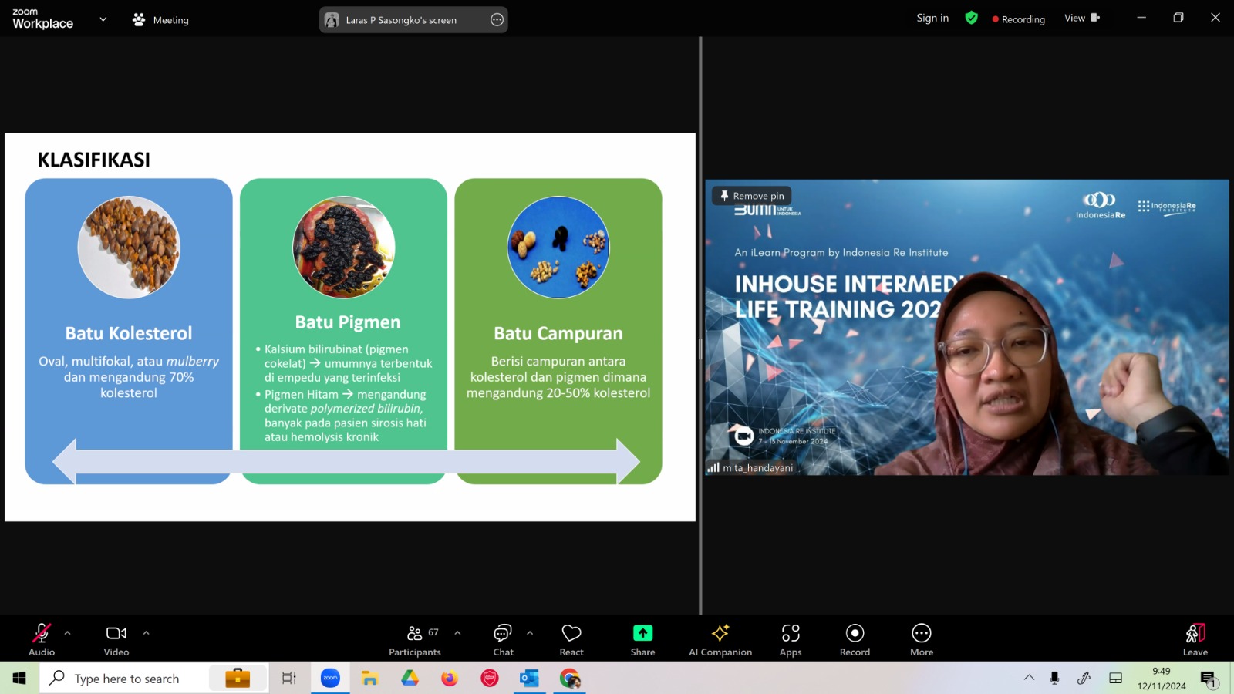Start sharing with the Share button
Image resolution: width=1234 pixels, height=694 pixels.
[642, 640]
